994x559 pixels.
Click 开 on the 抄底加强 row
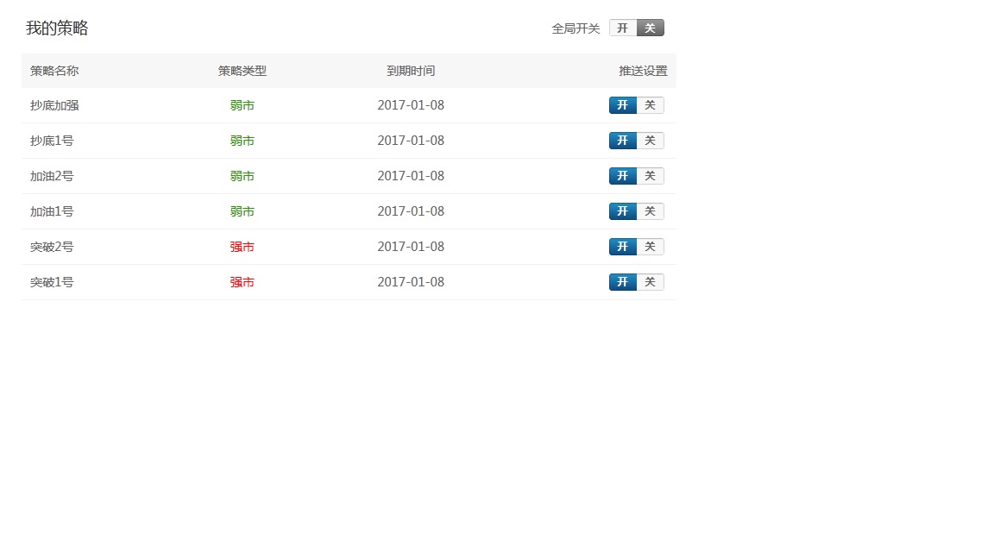point(623,105)
